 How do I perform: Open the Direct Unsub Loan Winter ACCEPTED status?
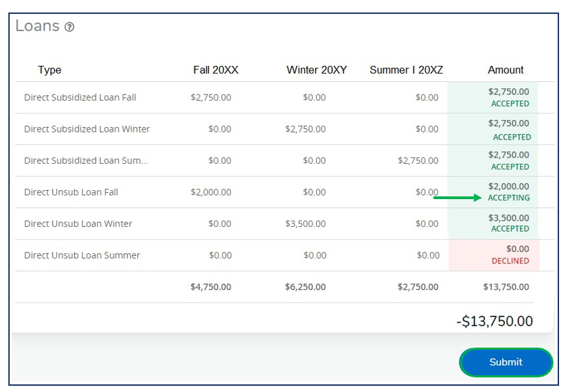tap(510, 229)
